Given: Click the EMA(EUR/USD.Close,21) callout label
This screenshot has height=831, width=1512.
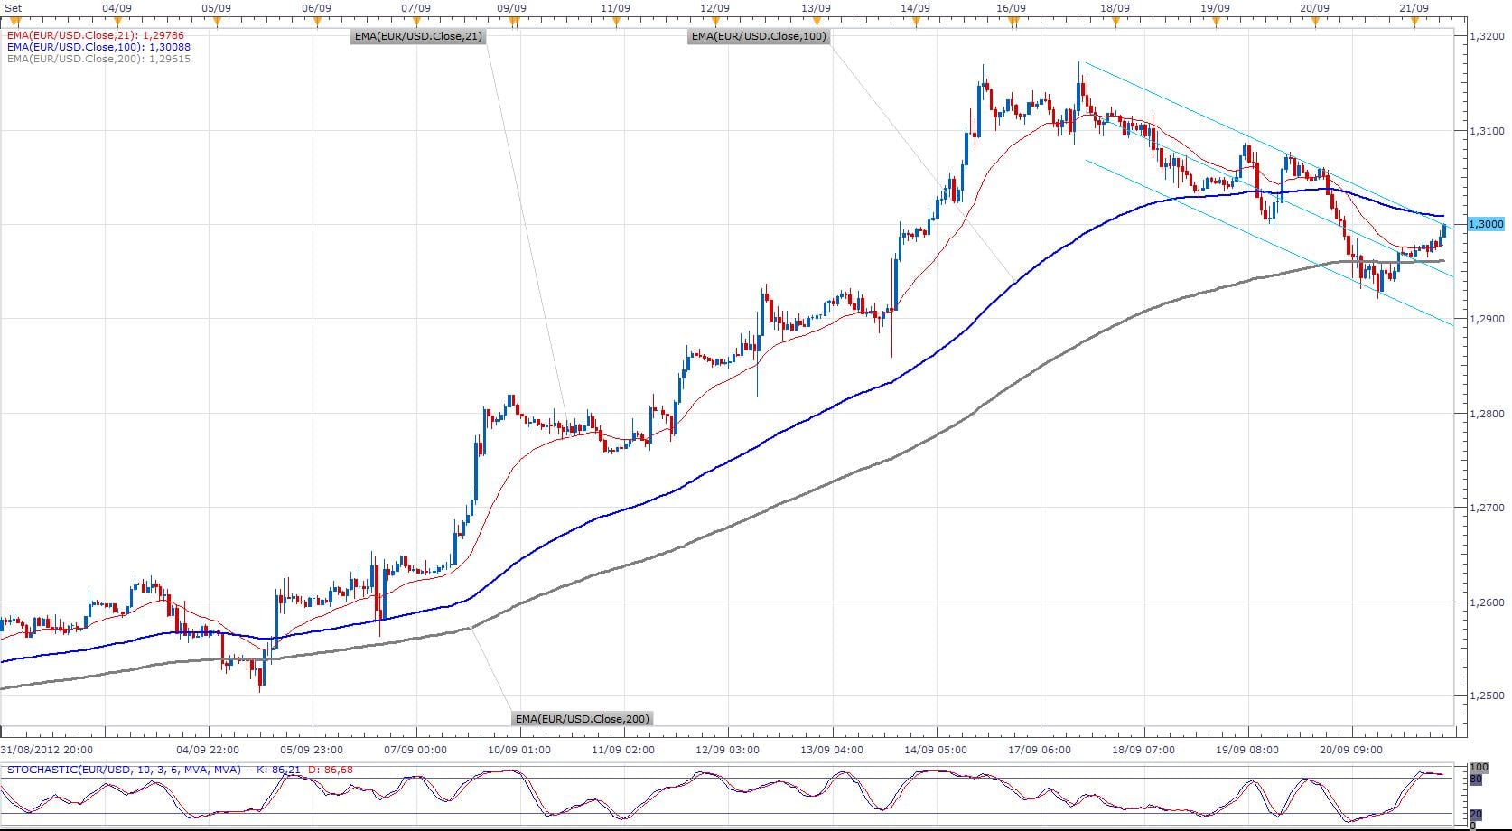Looking at the screenshot, I should [x=418, y=37].
